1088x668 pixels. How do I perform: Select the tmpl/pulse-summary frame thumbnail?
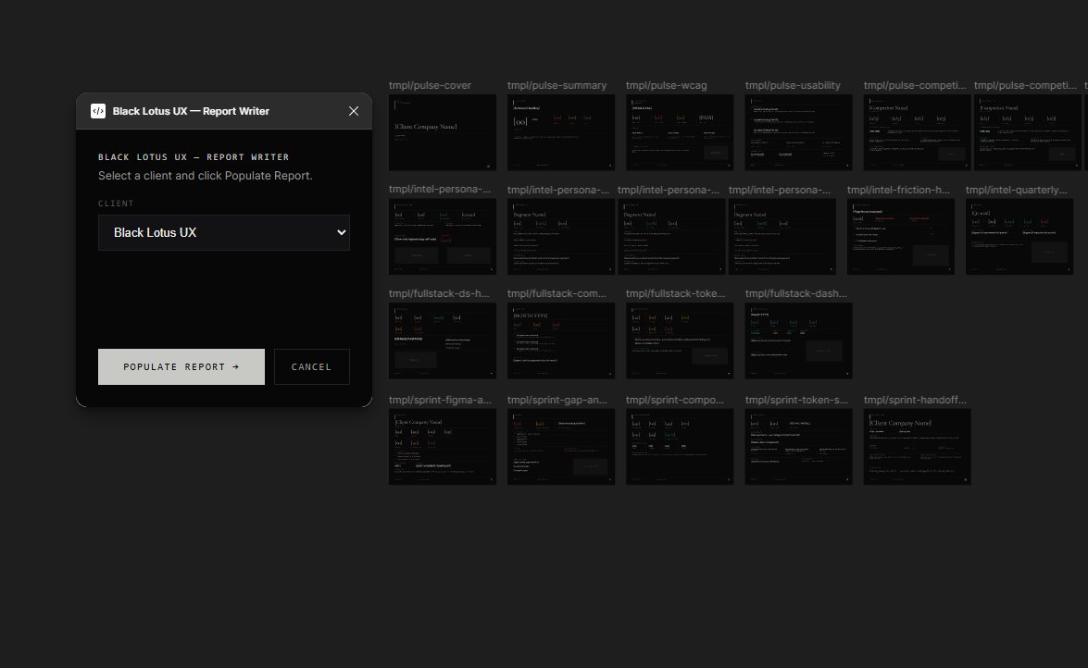[x=560, y=131]
